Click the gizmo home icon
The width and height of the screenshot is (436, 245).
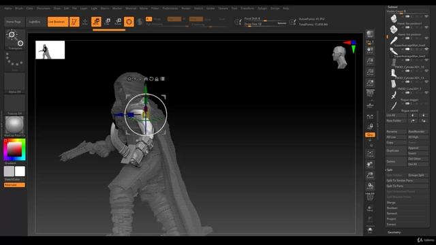[x=146, y=79]
